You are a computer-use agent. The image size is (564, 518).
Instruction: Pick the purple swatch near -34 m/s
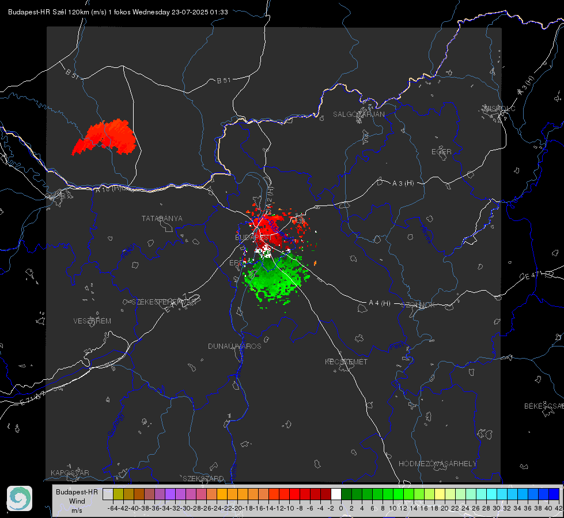pos(170,494)
